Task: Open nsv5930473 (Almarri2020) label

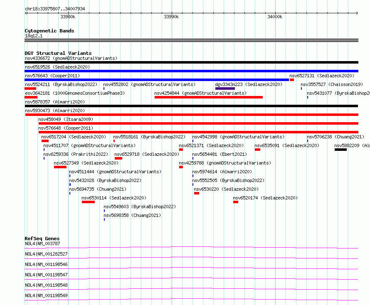Action: [x=55, y=111]
